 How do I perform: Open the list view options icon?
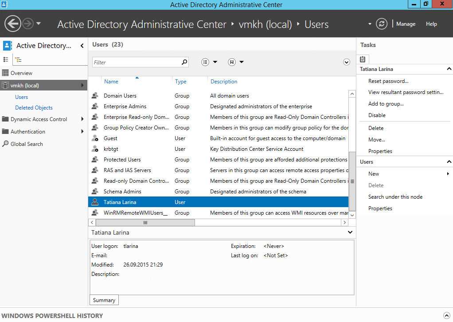[x=205, y=62]
